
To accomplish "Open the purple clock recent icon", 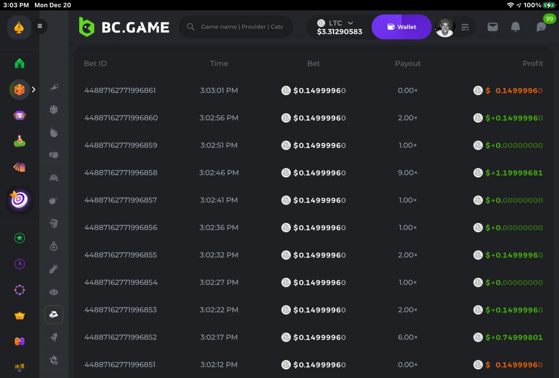I will click(x=20, y=264).
